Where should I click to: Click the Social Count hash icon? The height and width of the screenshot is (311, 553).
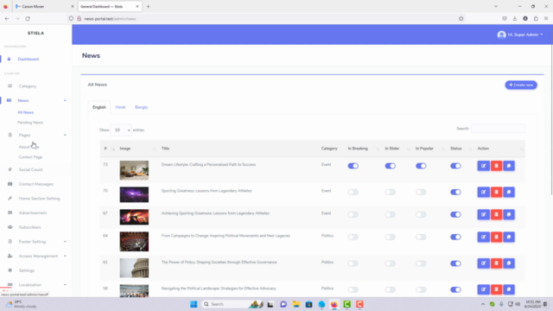tap(10, 169)
